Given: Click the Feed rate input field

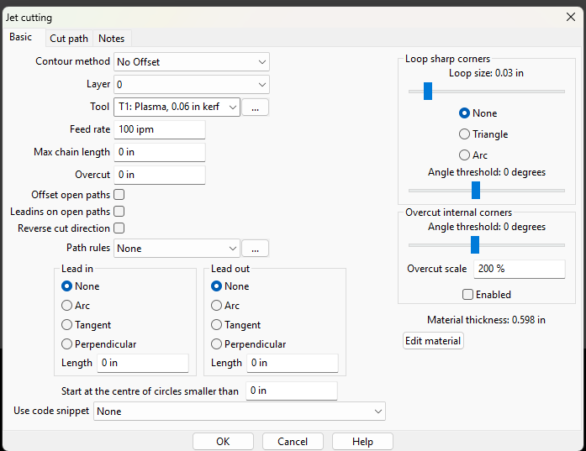Looking at the screenshot, I should click(160, 129).
